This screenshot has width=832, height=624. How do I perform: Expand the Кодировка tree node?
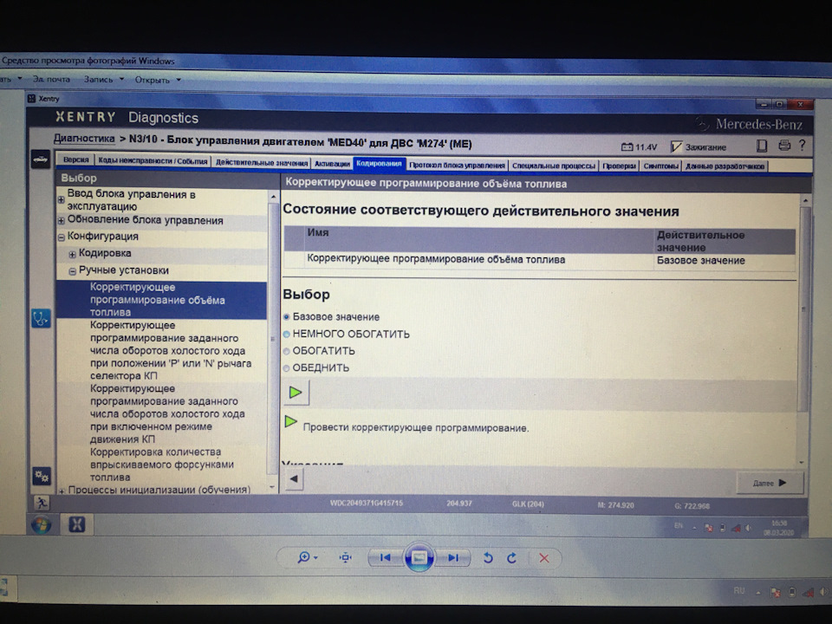click(x=72, y=254)
